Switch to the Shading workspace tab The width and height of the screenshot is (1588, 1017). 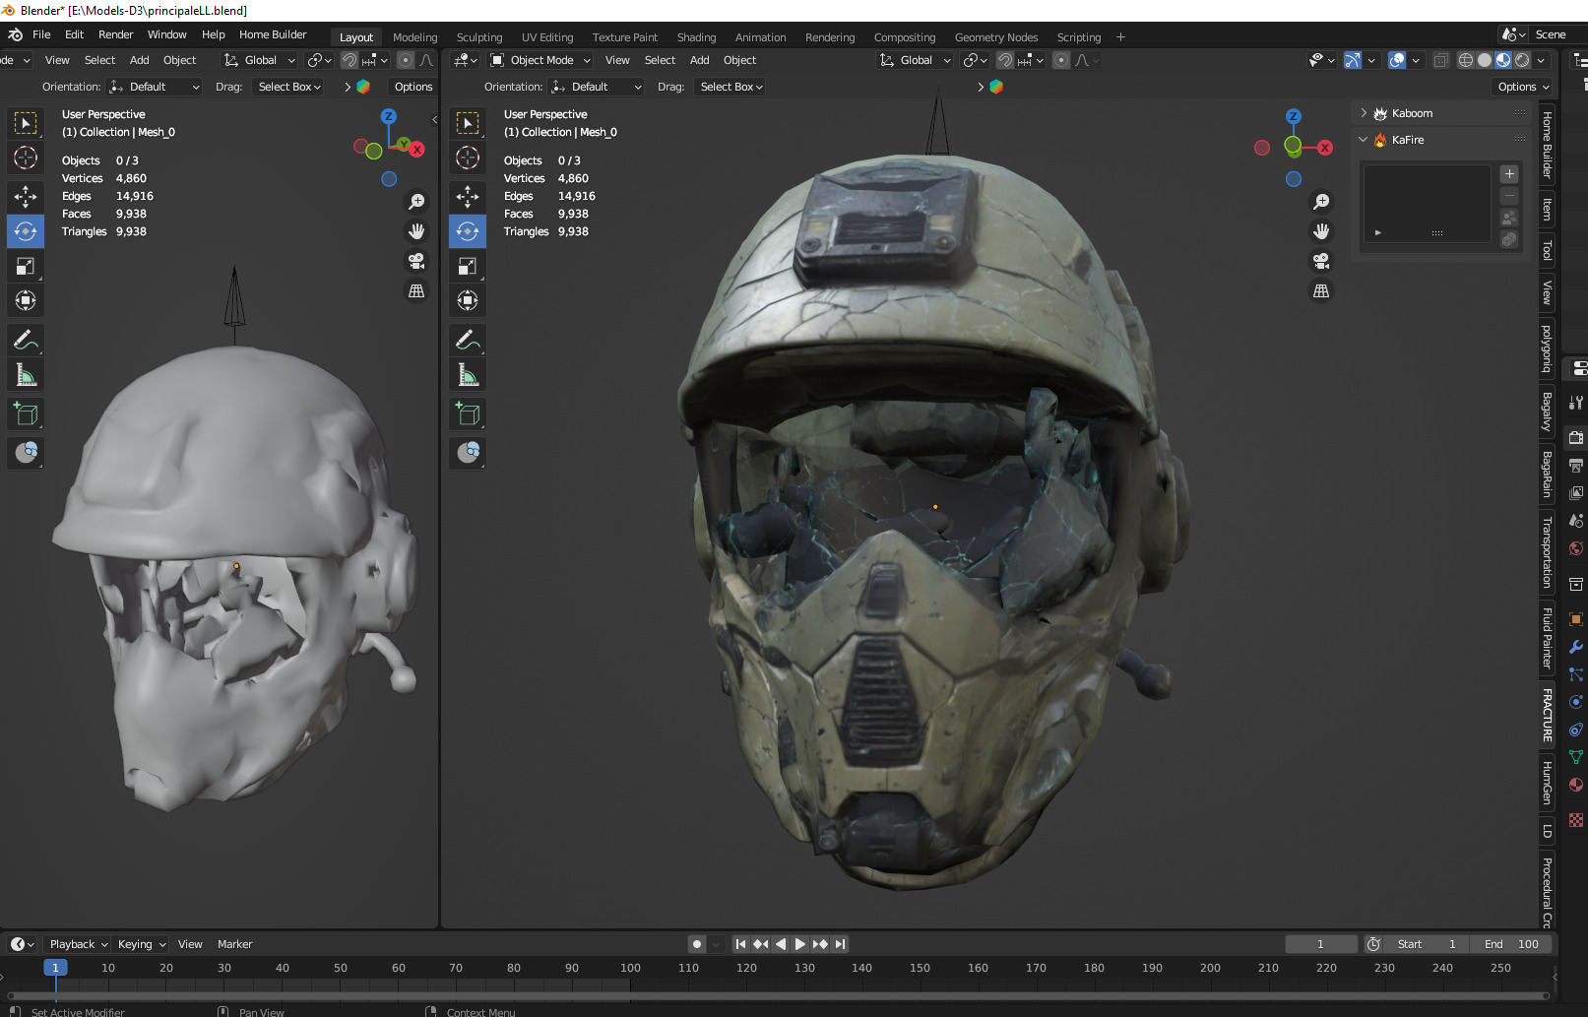point(696,37)
